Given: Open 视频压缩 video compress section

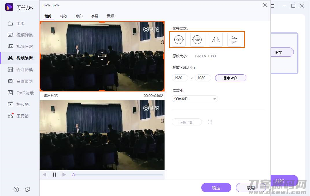Looking at the screenshot, I should (x=20, y=46).
